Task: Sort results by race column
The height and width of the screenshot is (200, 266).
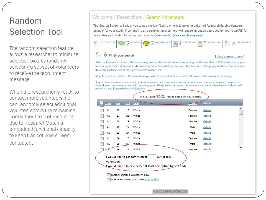Action: coord(136,103)
